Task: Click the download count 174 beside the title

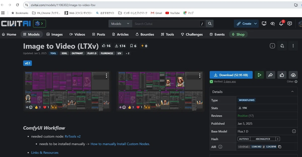Action: pyautogui.click(x=120, y=46)
